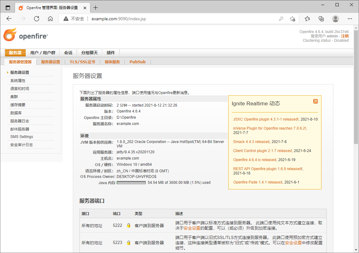
Task: Click the RSS feed icon in Ignite Realtime panel
Action: 315,101
